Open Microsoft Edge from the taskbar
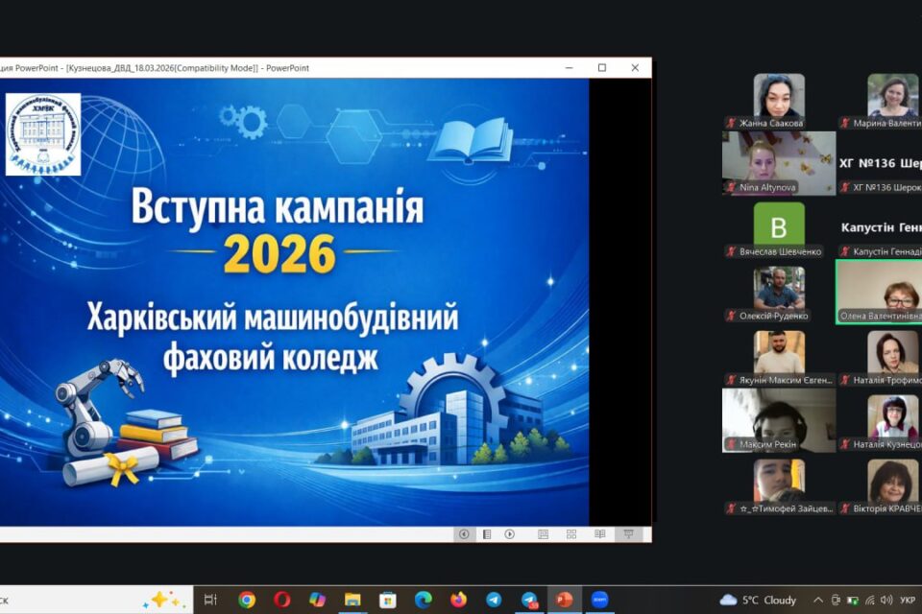Screen dimensions: 922x614 point(424,600)
